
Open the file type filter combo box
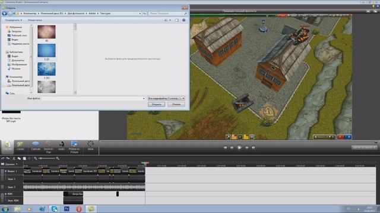point(166,99)
